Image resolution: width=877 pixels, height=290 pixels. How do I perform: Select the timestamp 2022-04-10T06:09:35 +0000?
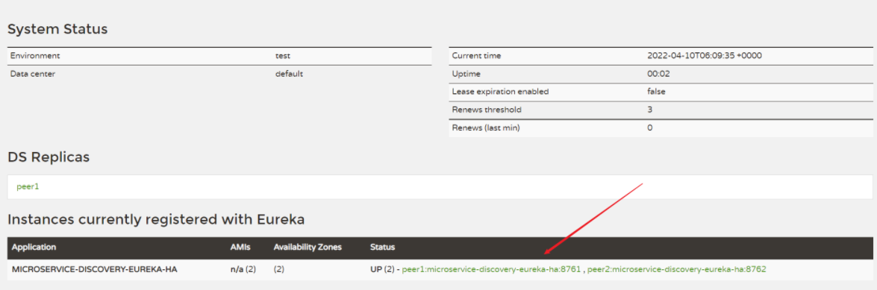[705, 56]
